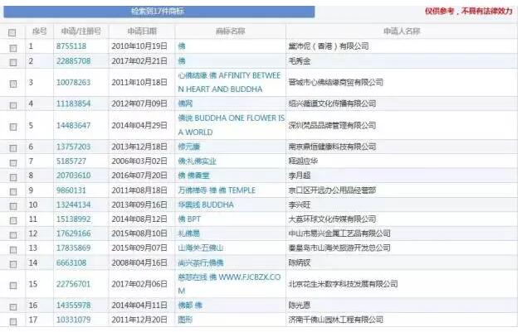Open trademark containing WWW.FJCBZX.COM
The height and width of the screenshot is (332, 522).
tap(229, 284)
